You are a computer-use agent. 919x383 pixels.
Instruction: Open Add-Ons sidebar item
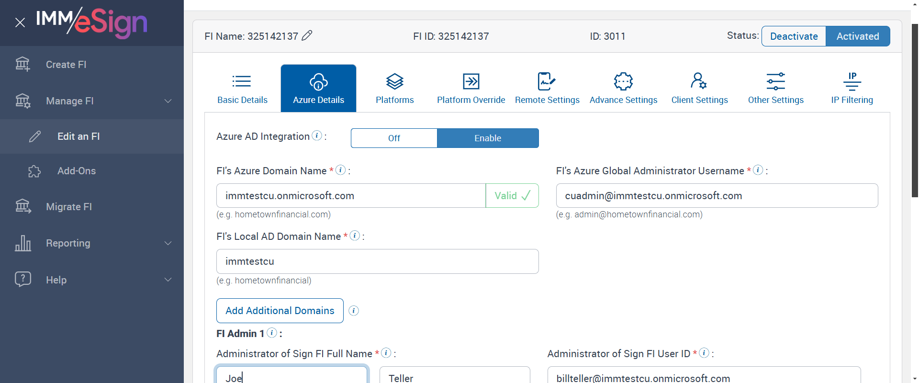click(92, 171)
